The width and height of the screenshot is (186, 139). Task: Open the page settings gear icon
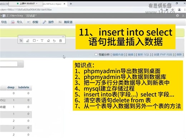[177, 16]
